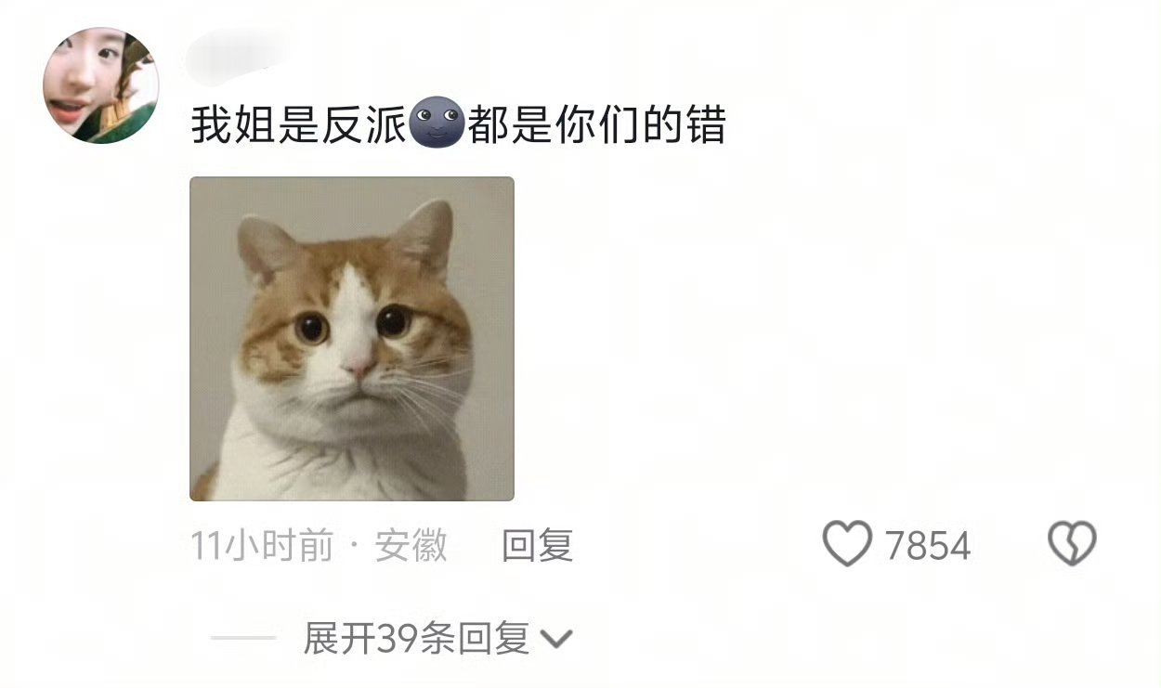Click the cat's left eye in the image
1161x688 pixels.
coord(311,327)
